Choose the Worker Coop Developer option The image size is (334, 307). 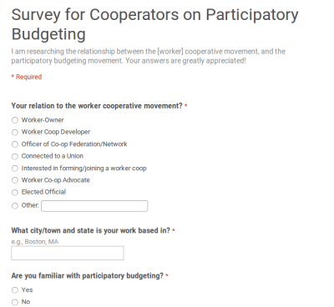pos(15,132)
